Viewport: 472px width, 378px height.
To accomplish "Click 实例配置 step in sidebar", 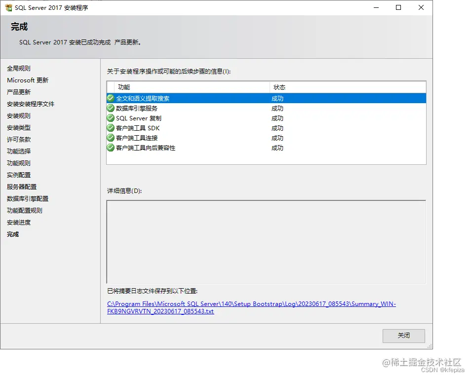I will [x=19, y=175].
